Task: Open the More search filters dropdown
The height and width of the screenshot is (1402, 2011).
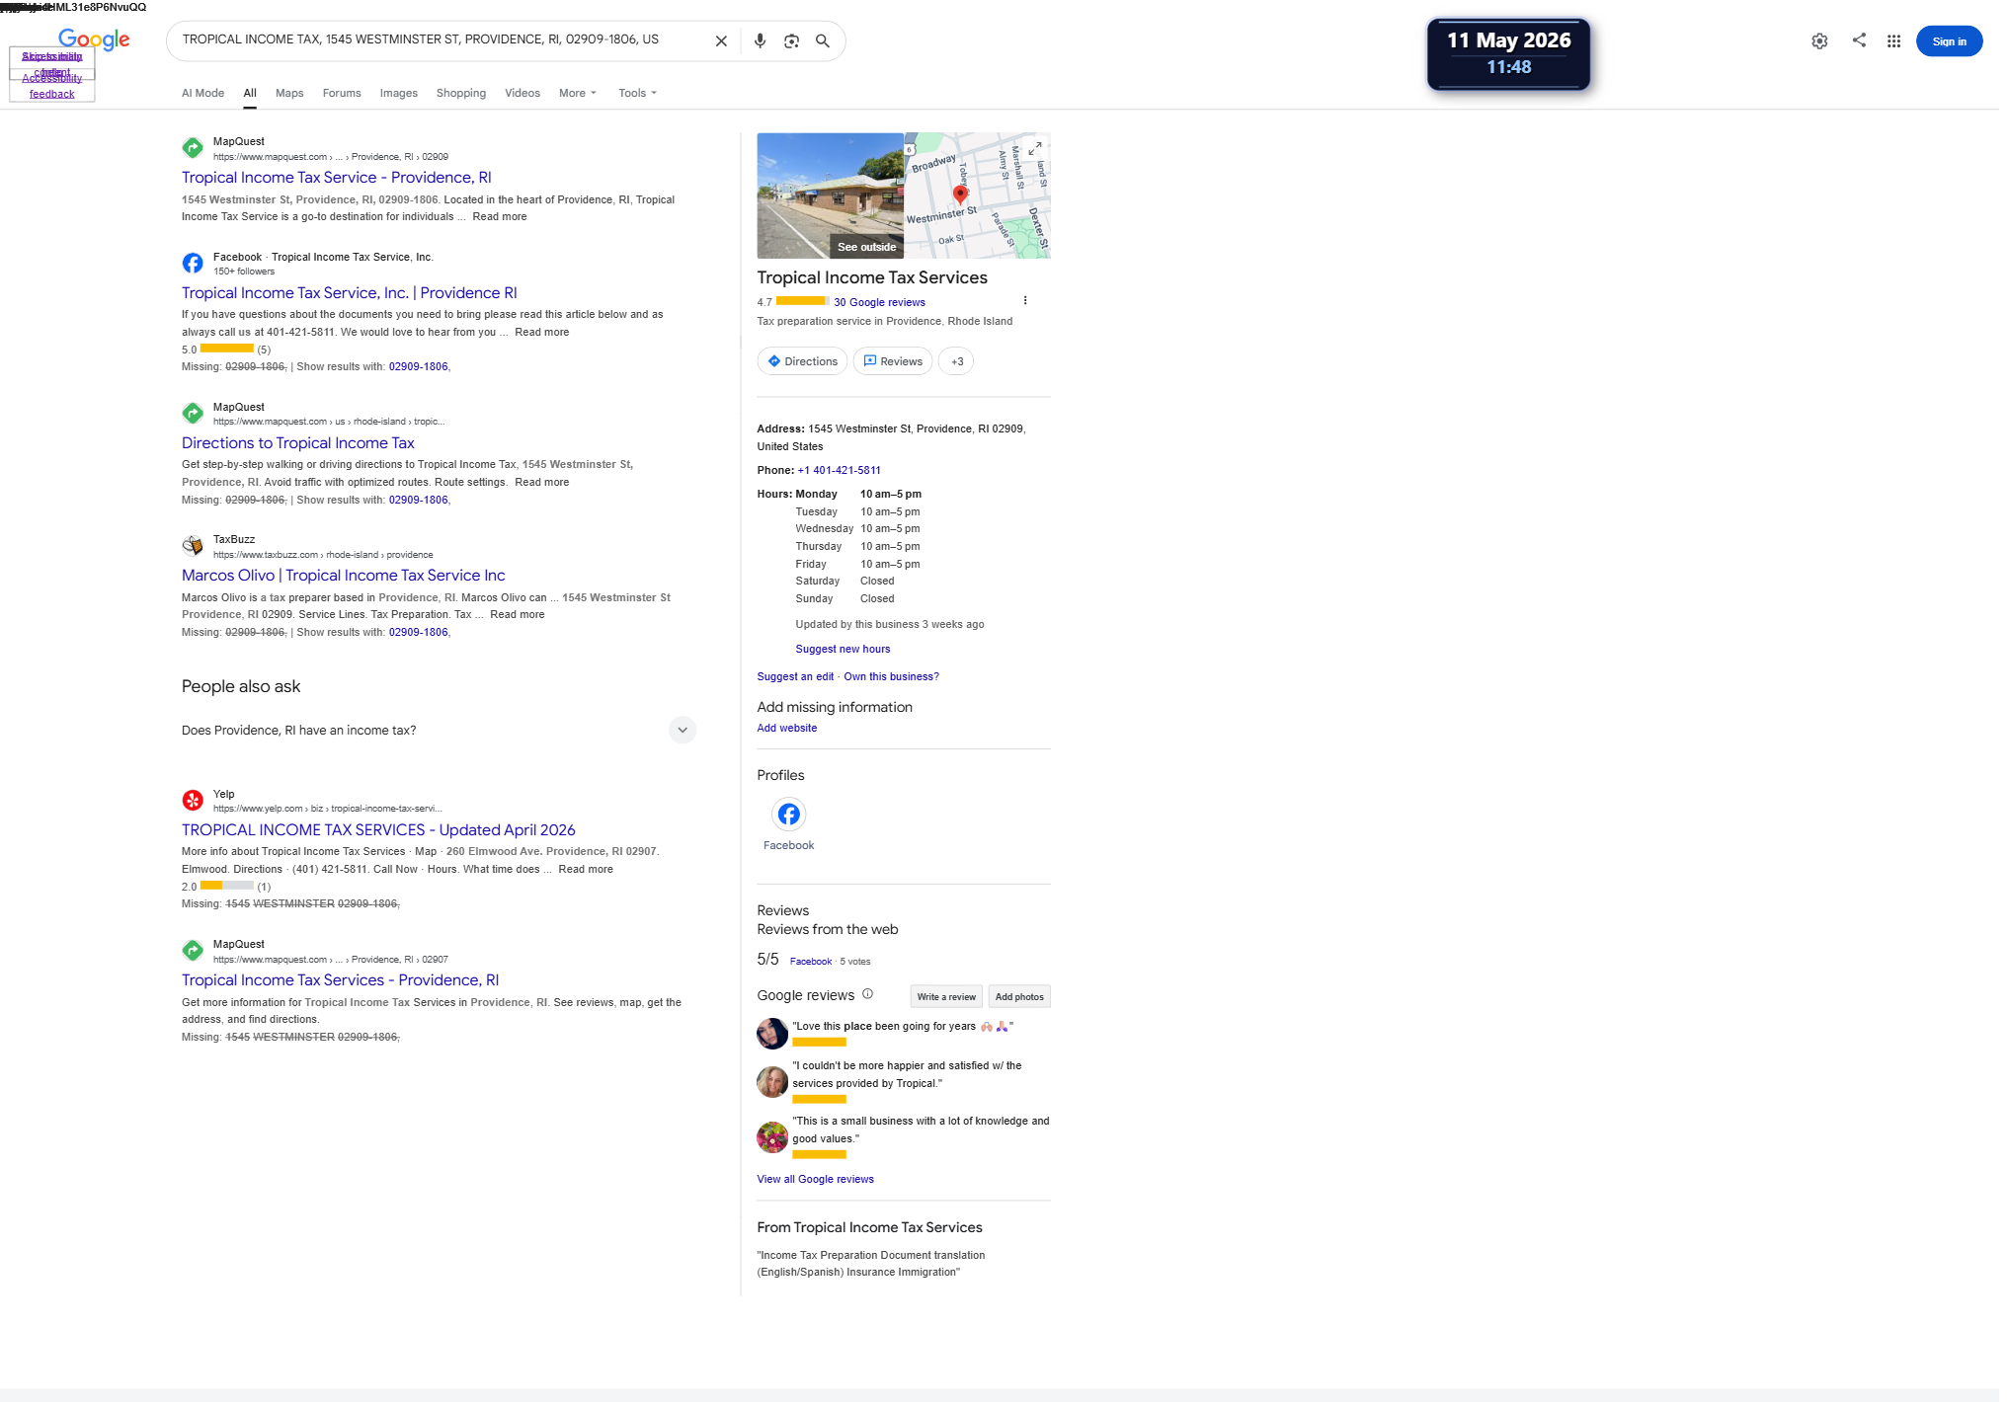Action: (578, 93)
